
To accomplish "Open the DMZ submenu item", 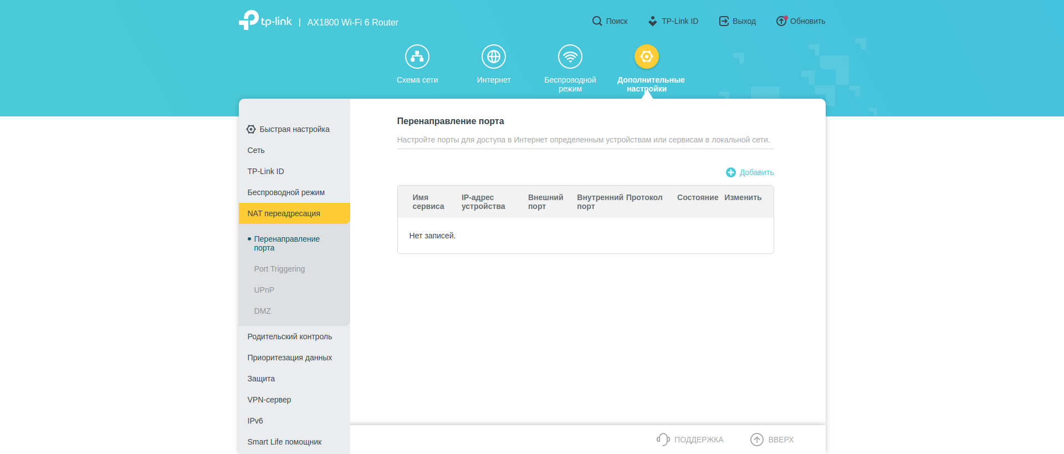I will [x=263, y=311].
